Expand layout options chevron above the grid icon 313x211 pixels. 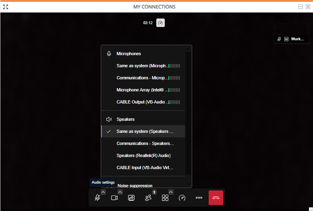coord(171,192)
